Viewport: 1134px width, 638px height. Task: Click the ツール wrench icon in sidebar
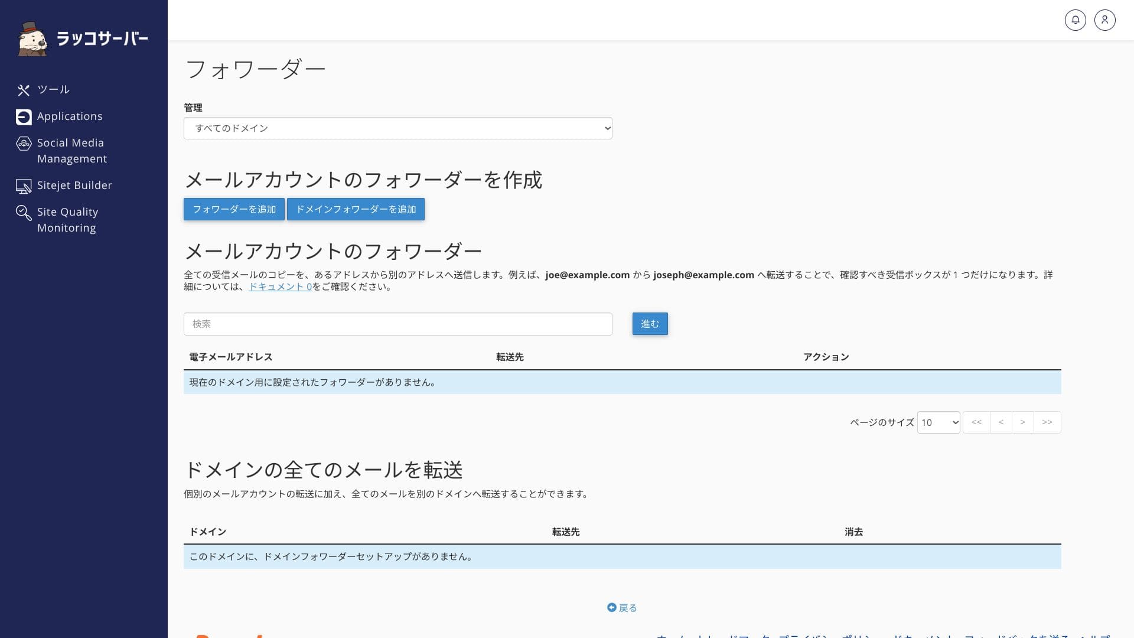click(24, 90)
